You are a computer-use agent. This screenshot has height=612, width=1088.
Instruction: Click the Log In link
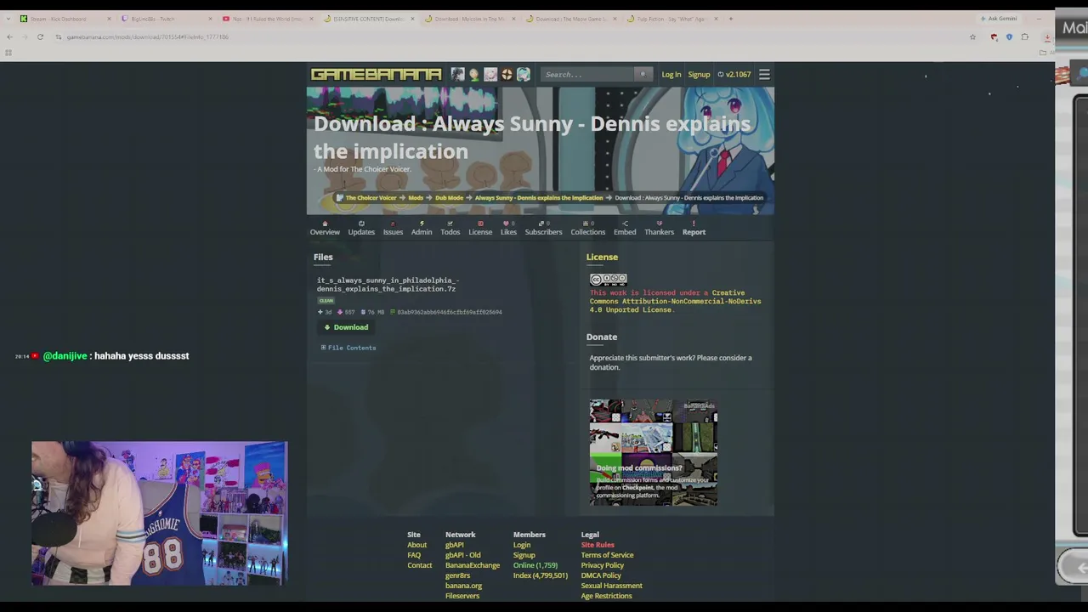[671, 75]
